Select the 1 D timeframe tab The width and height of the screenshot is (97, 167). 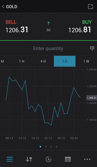click(65, 61)
